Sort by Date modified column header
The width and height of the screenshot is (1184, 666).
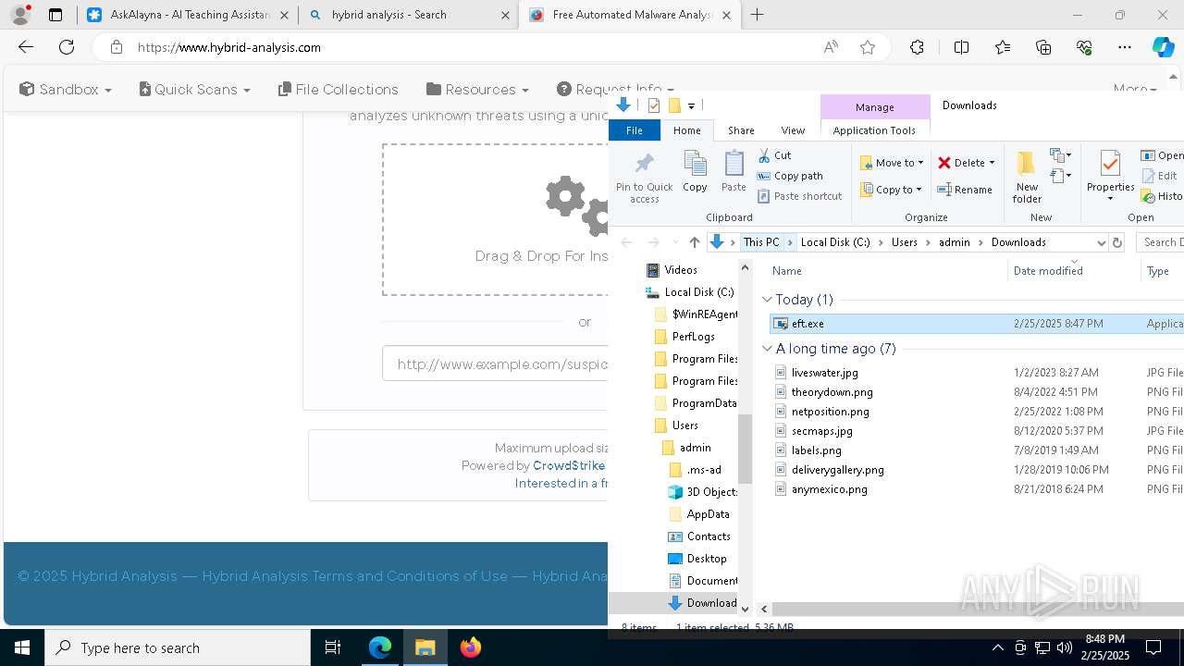point(1048,271)
